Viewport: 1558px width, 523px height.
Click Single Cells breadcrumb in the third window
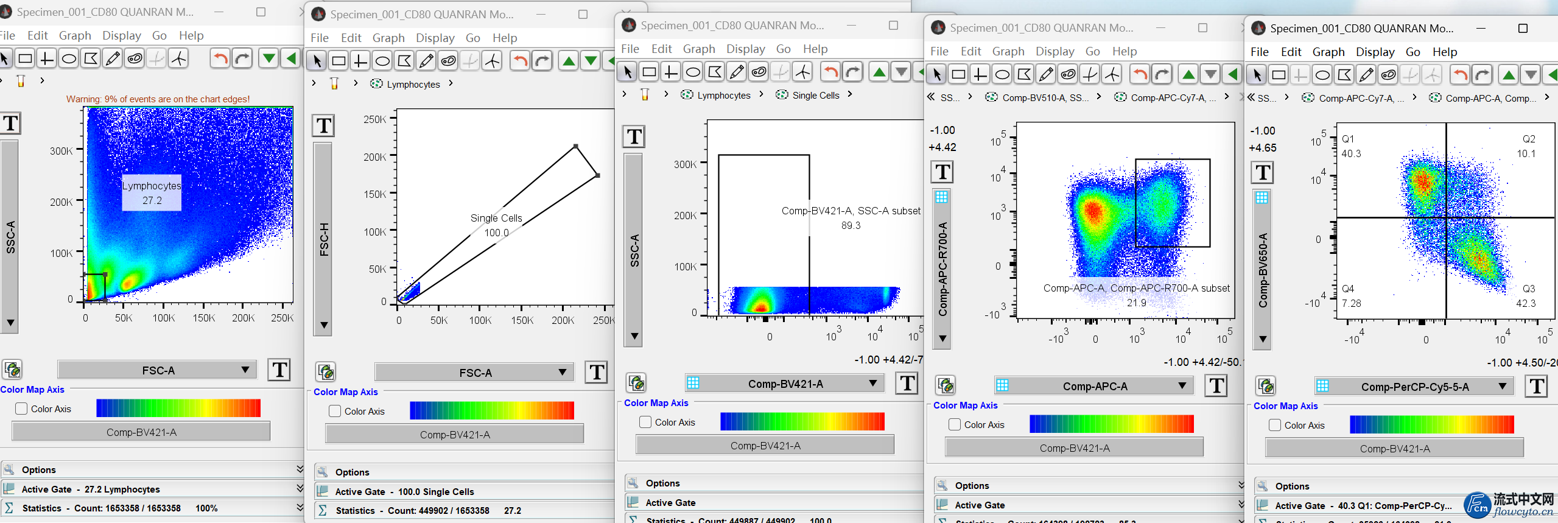tap(808, 95)
